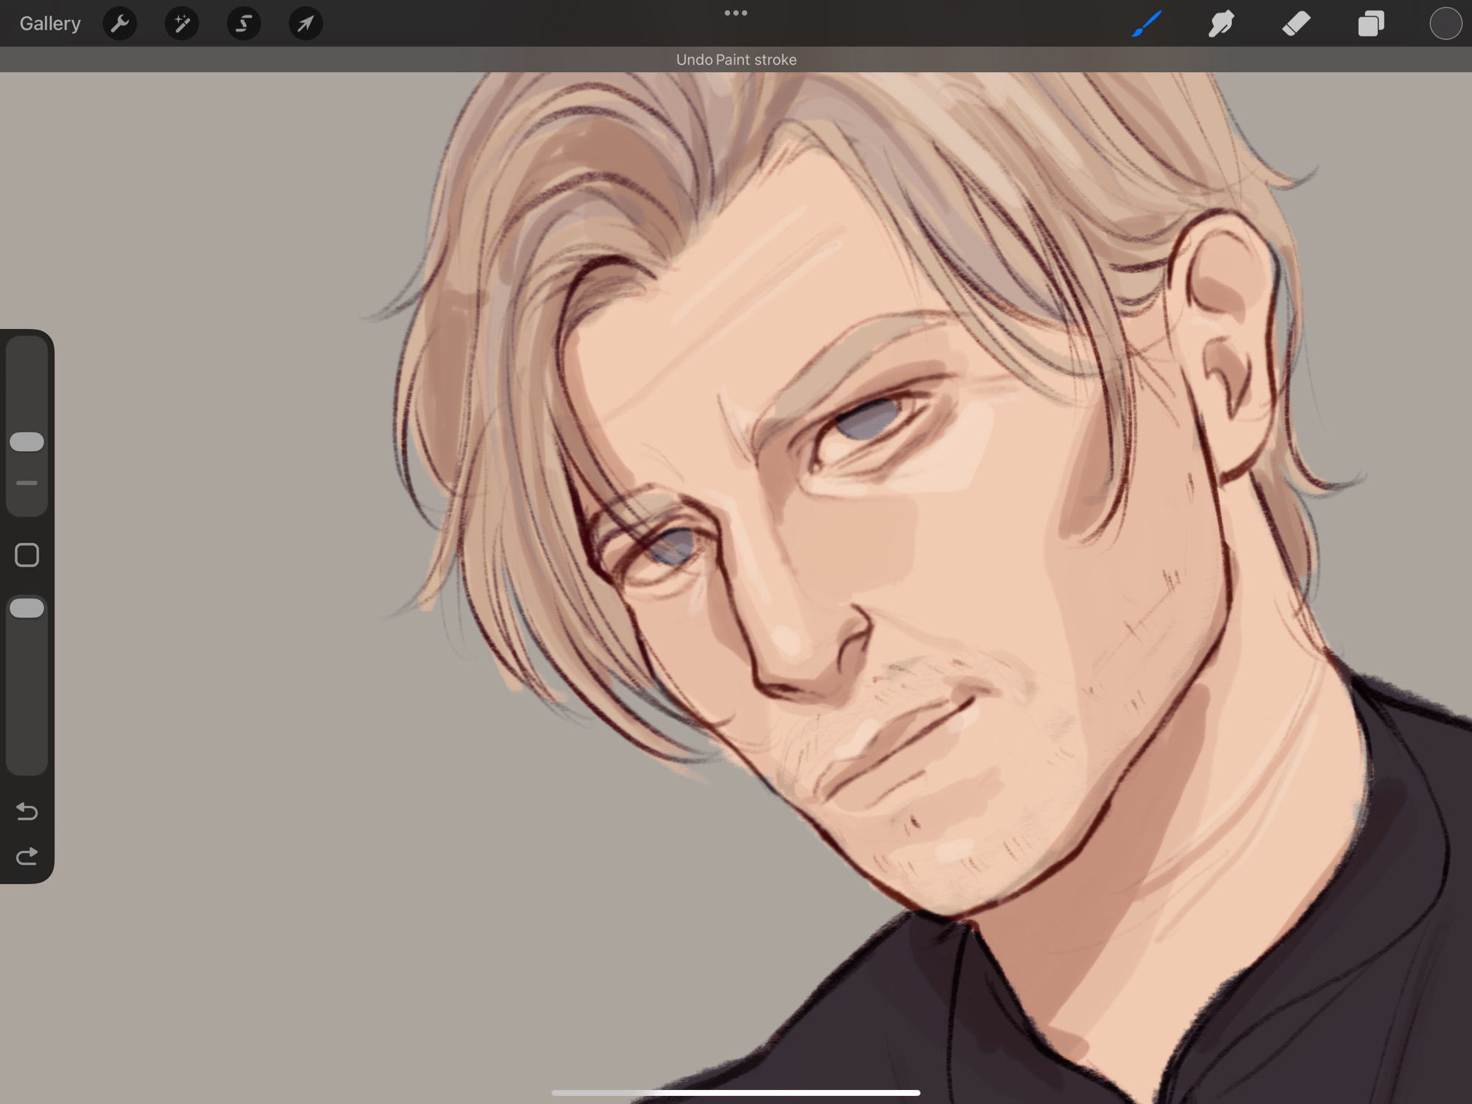Open the three-dot multitasking menu at top
Viewport: 1472px width, 1104px height.
(x=735, y=13)
